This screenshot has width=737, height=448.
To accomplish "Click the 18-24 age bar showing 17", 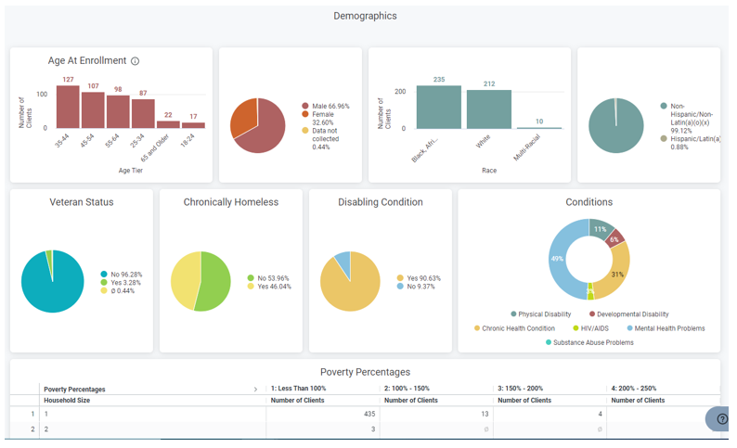I will pos(193,125).
